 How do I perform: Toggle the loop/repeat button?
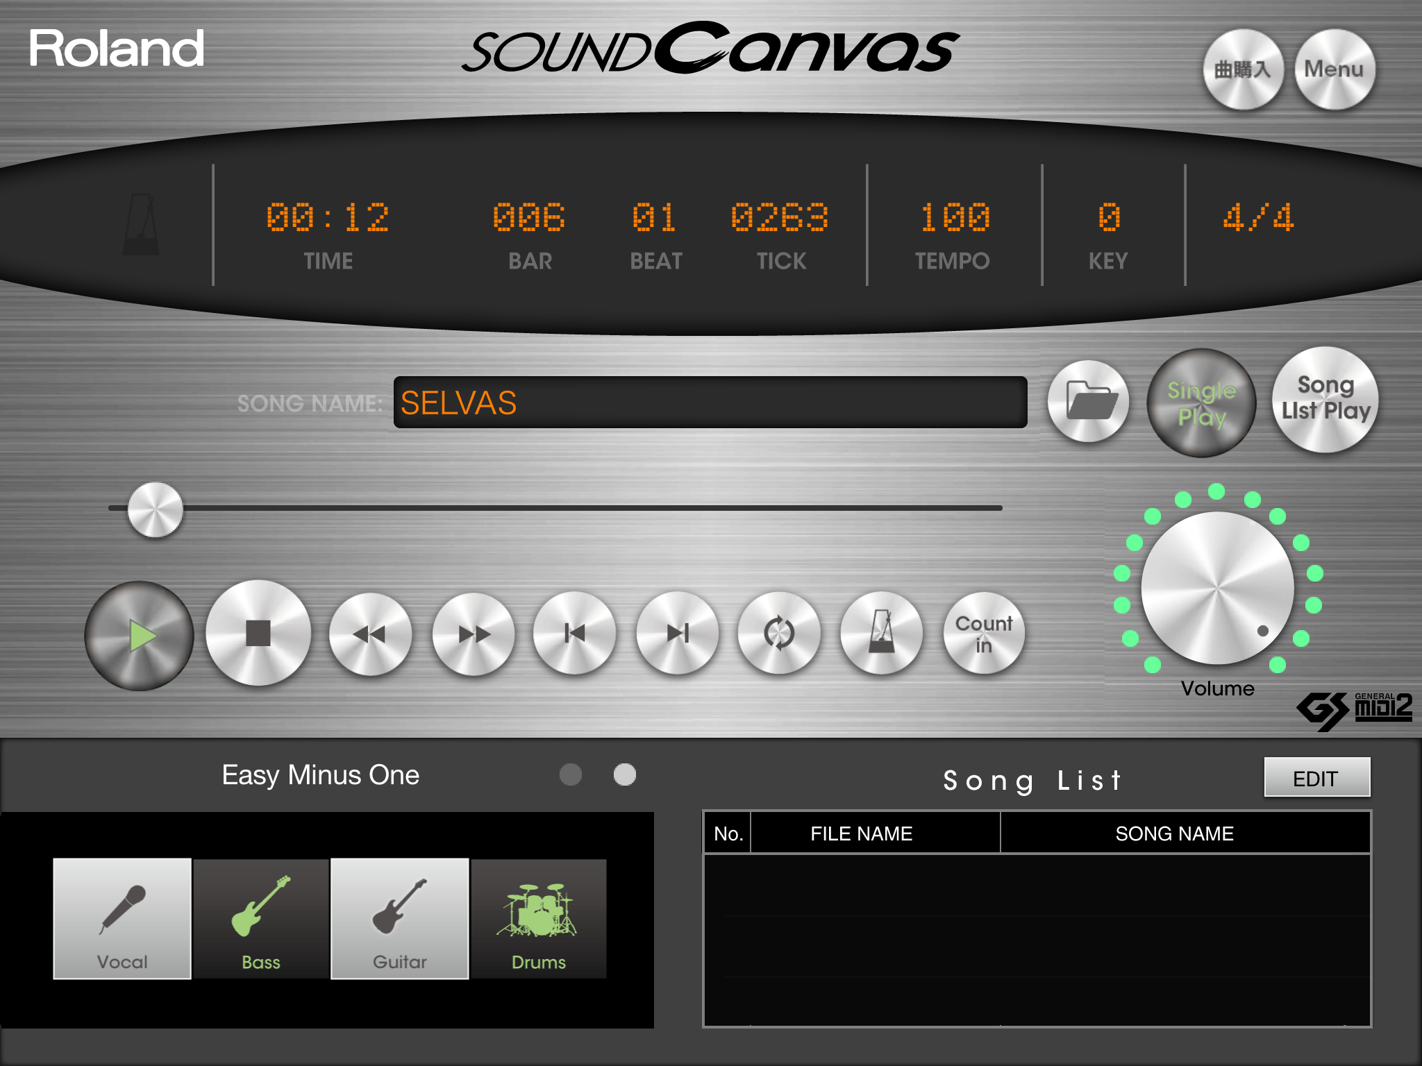(779, 633)
